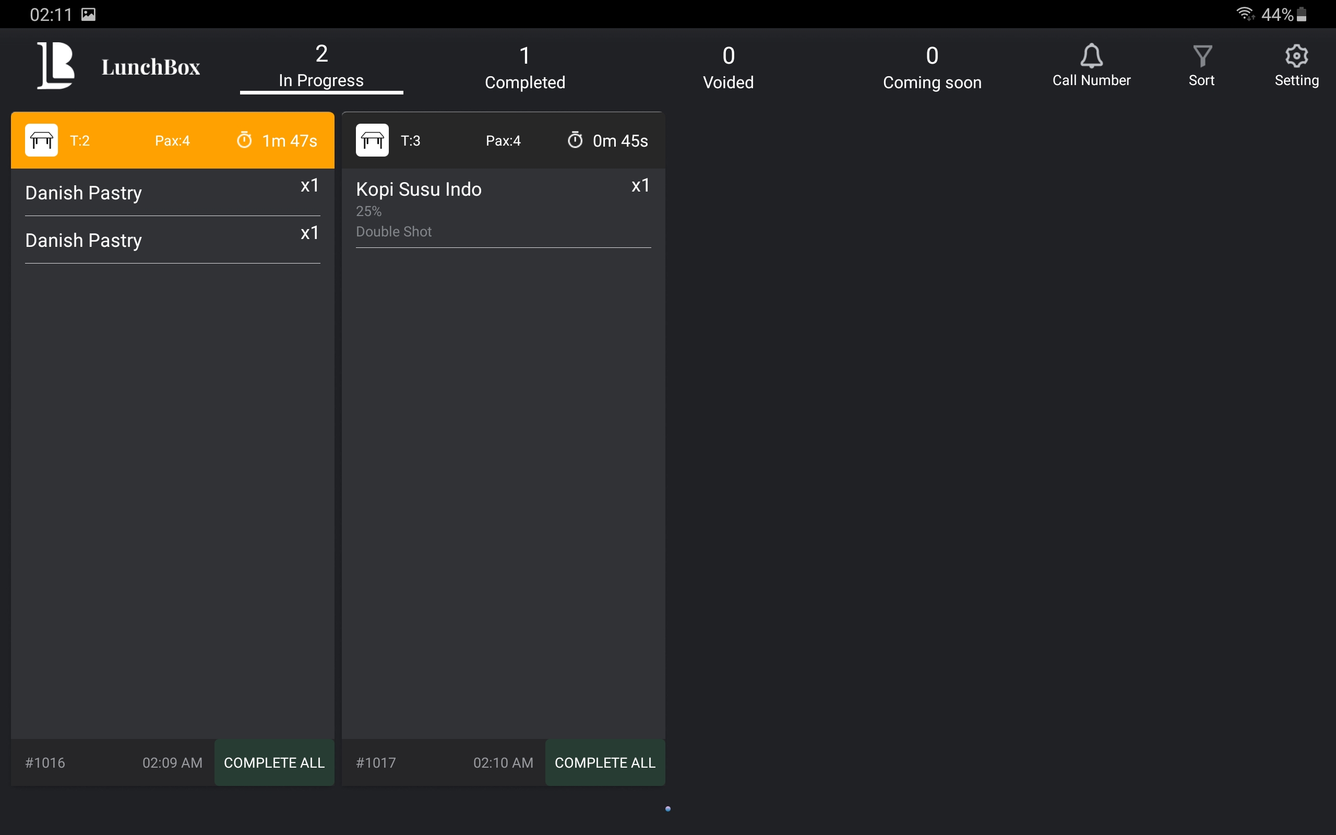The height and width of the screenshot is (835, 1336).
Task: Click the Sort funnel icon
Action: (1201, 56)
